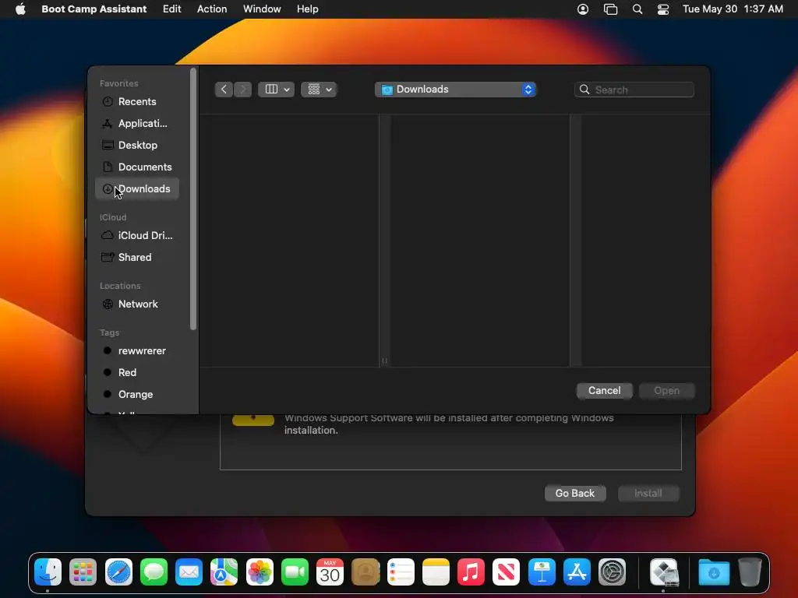Click the sidebar vertical scrollbar
This screenshot has height=598, width=798.
[x=193, y=199]
